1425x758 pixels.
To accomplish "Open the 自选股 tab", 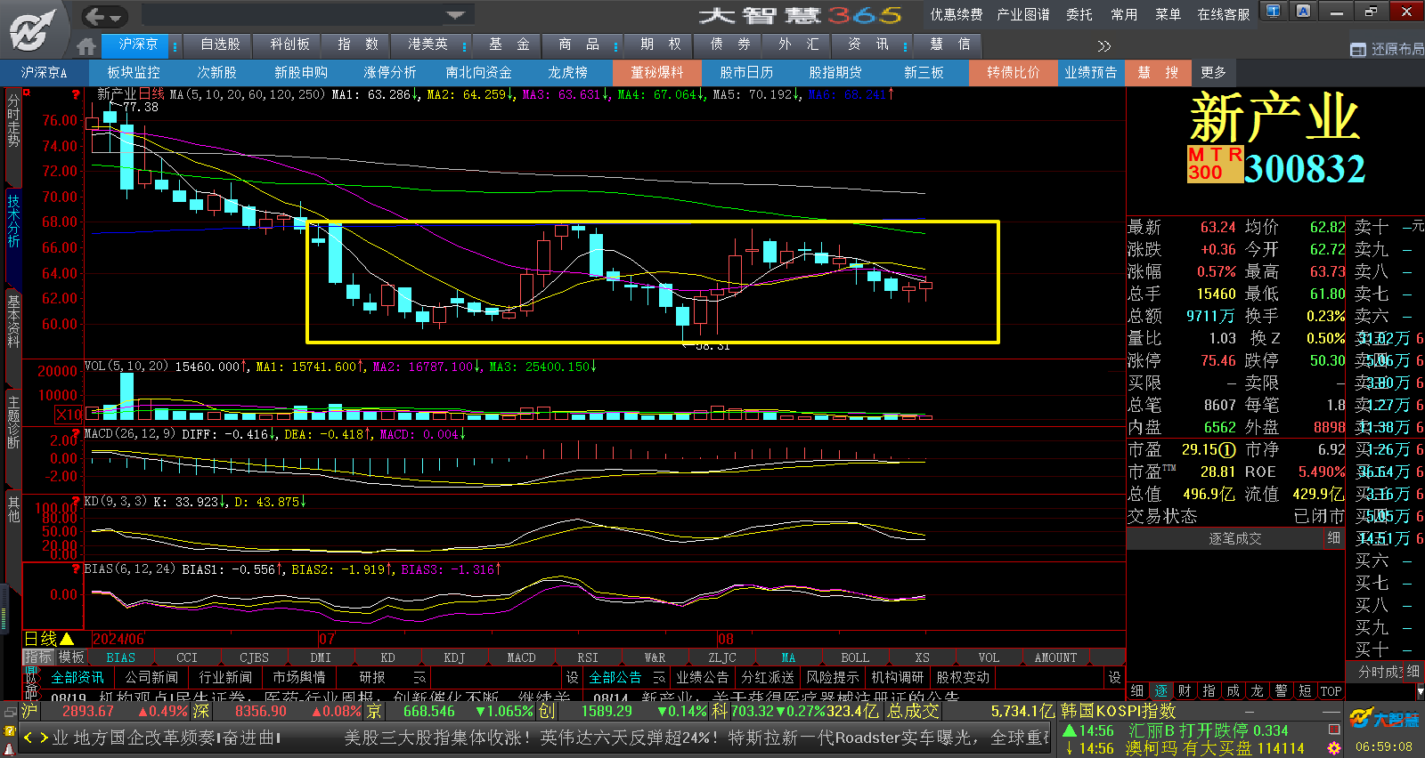I will (220, 44).
